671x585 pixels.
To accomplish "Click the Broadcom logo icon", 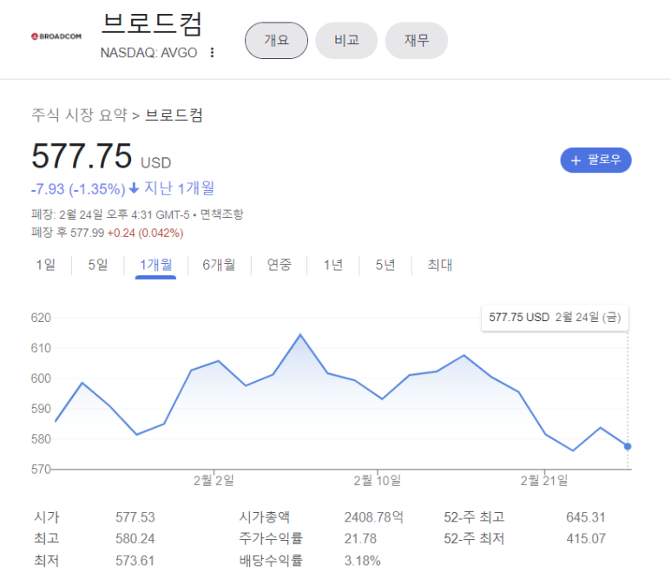I will [x=56, y=36].
